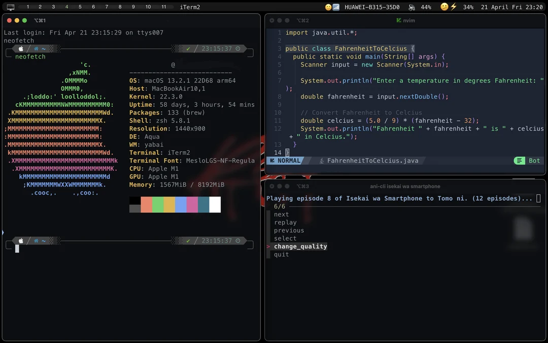This screenshot has width=548, height=343.
Task: Click the Java file icon in nvim statusline
Action: click(x=322, y=161)
